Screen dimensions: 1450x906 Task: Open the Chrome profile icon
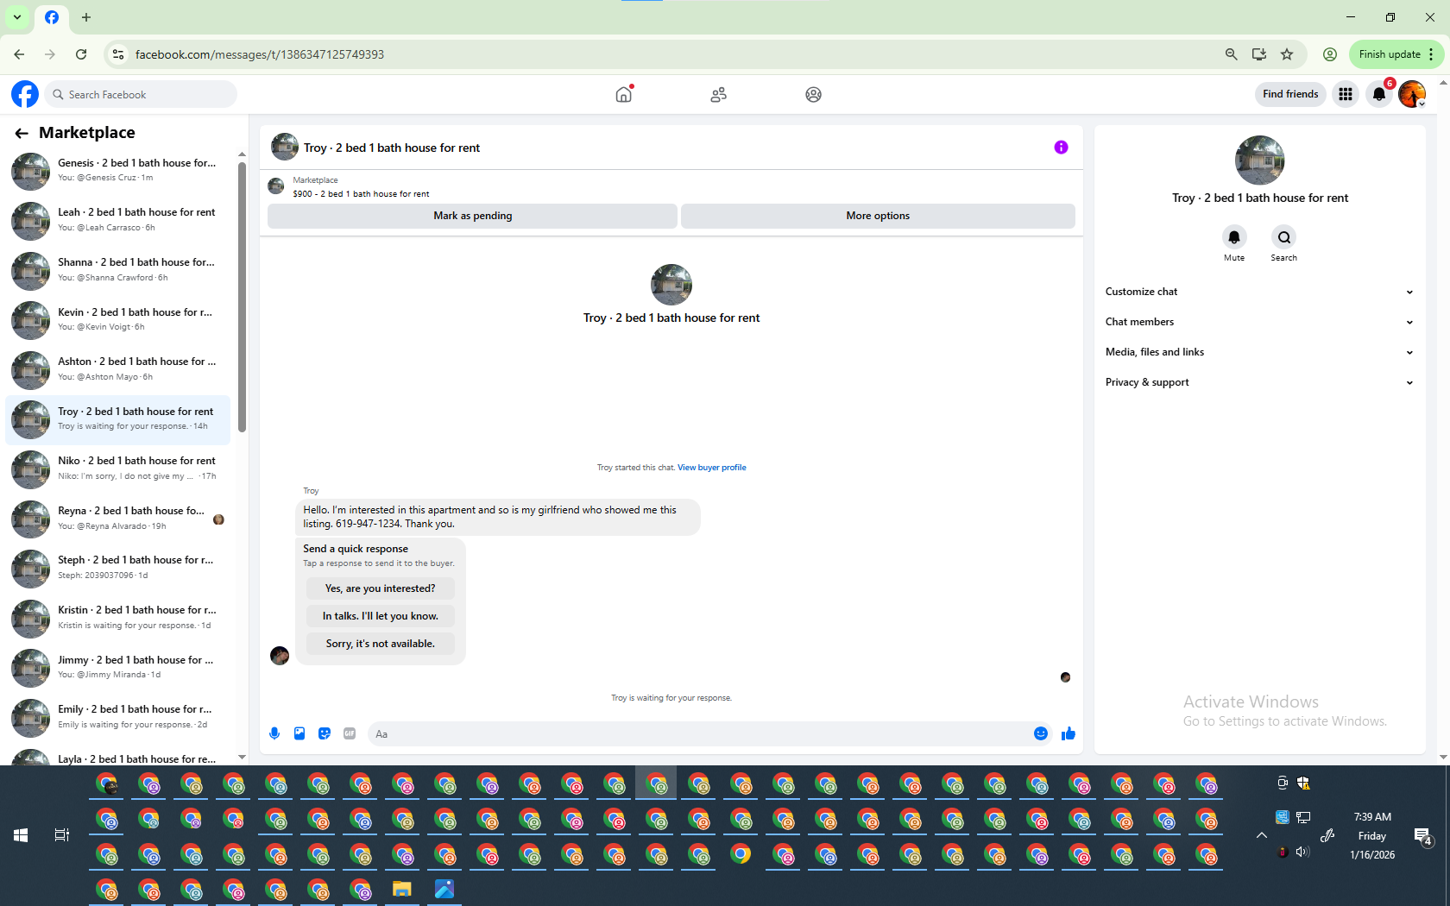click(x=1330, y=54)
